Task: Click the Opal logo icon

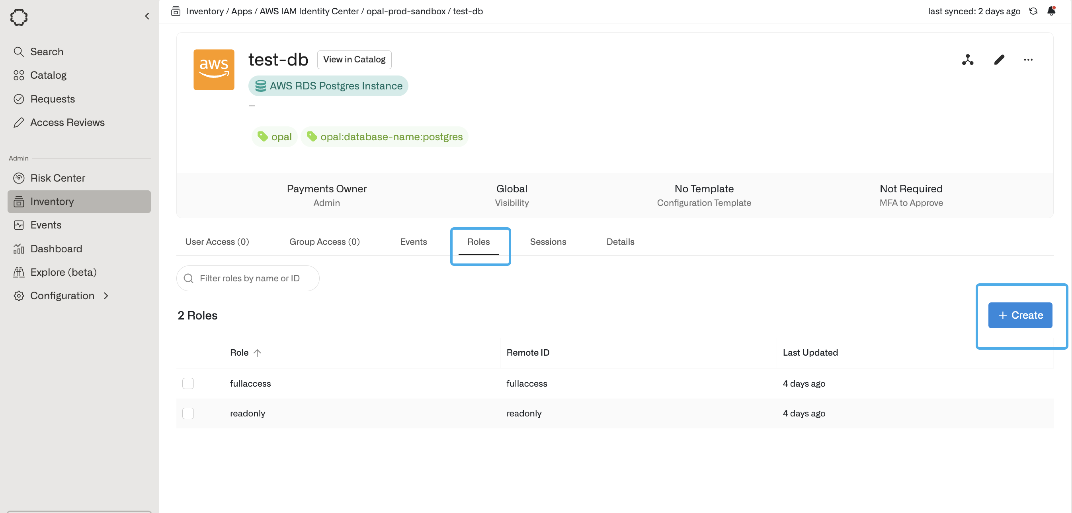Action: 19,17
